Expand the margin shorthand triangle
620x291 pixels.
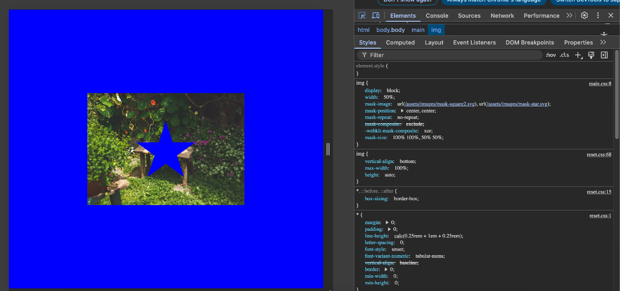tap(387, 222)
